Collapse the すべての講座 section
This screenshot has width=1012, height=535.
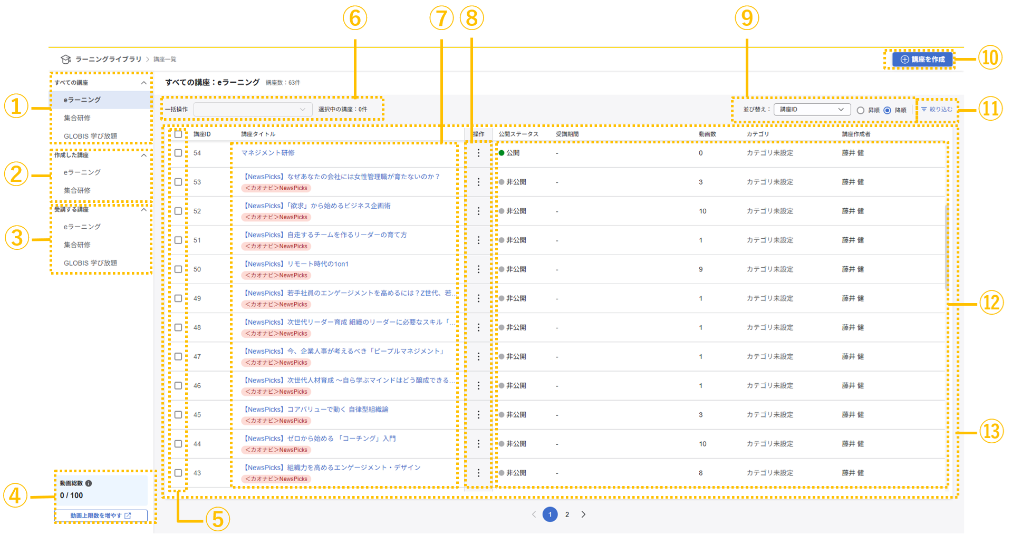143,83
